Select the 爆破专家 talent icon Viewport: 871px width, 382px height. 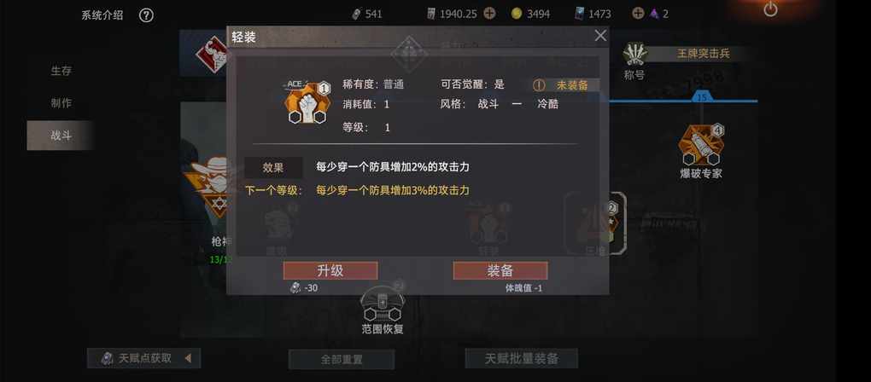click(x=701, y=145)
